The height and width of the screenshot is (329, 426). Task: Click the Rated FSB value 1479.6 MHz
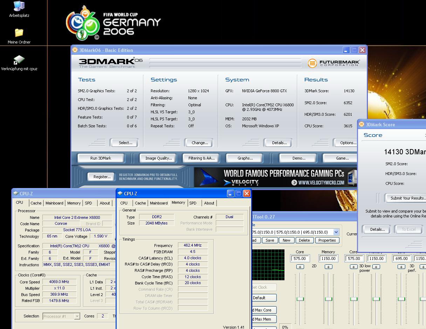point(59,301)
